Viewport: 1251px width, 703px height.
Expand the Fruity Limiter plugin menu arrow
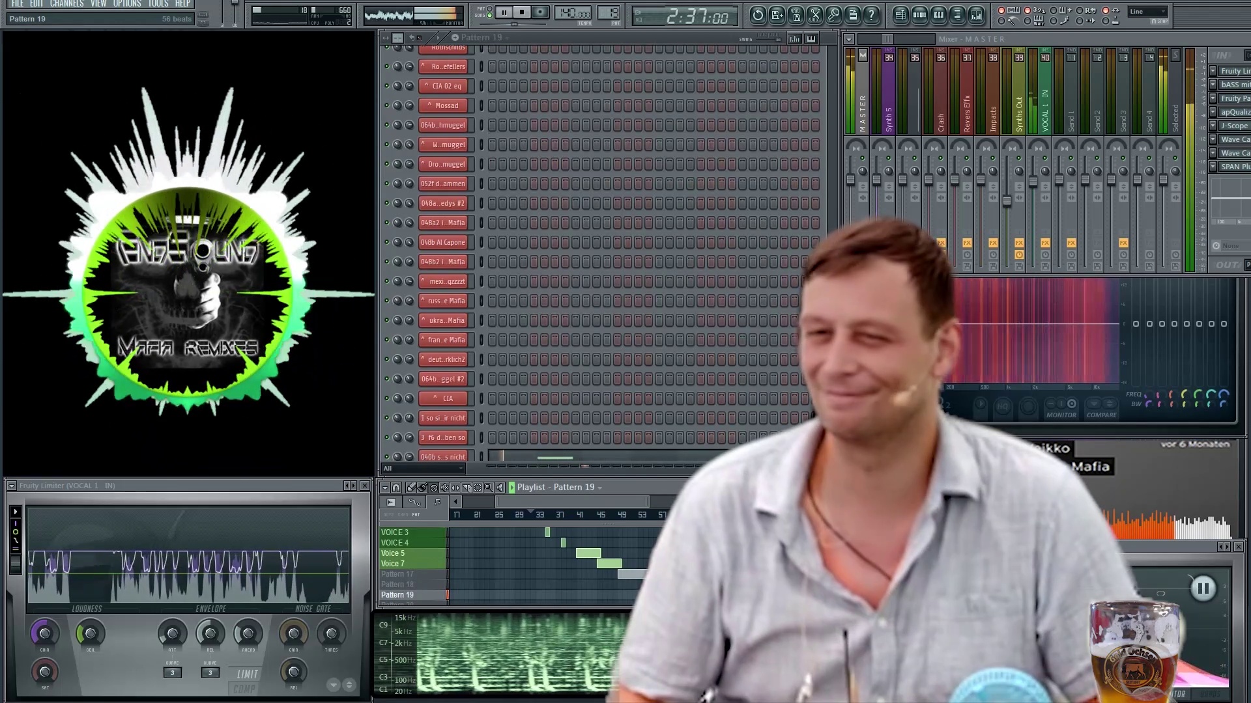(11, 486)
